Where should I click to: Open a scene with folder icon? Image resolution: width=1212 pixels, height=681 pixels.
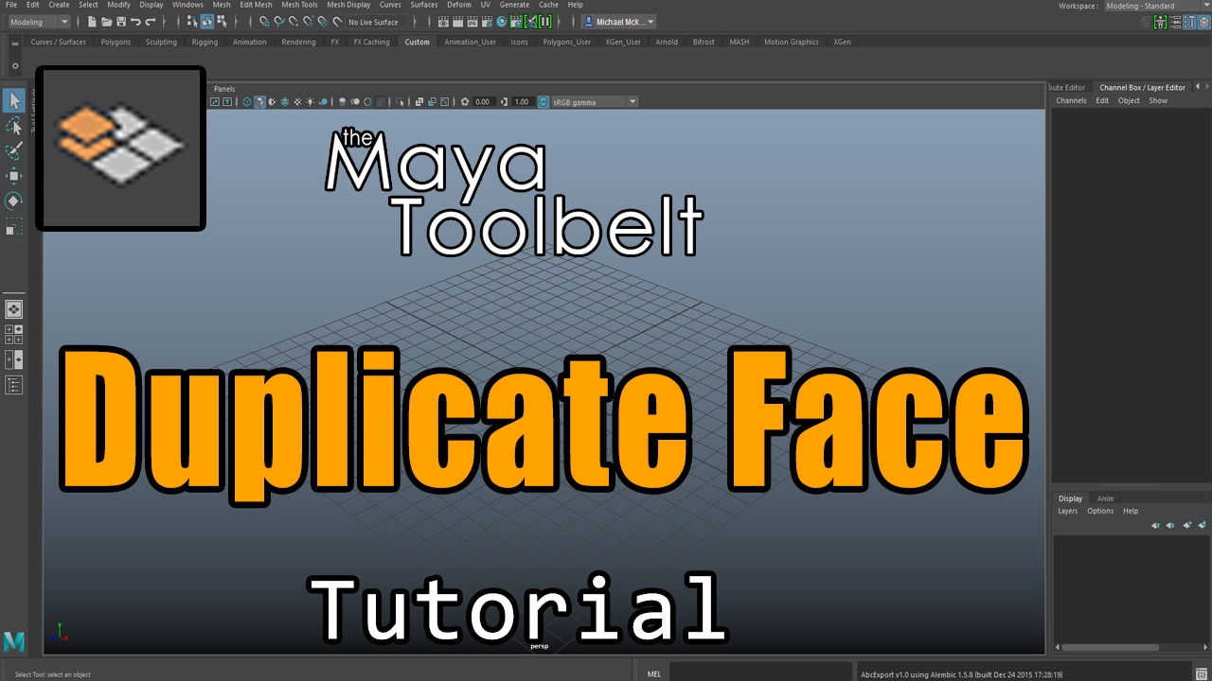pyautogui.click(x=107, y=22)
